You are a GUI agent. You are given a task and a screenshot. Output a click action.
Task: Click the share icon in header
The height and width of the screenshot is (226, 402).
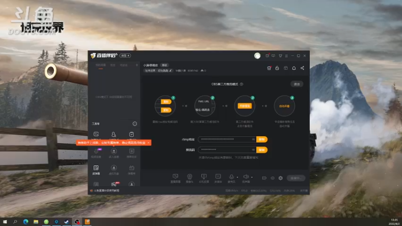(x=303, y=68)
